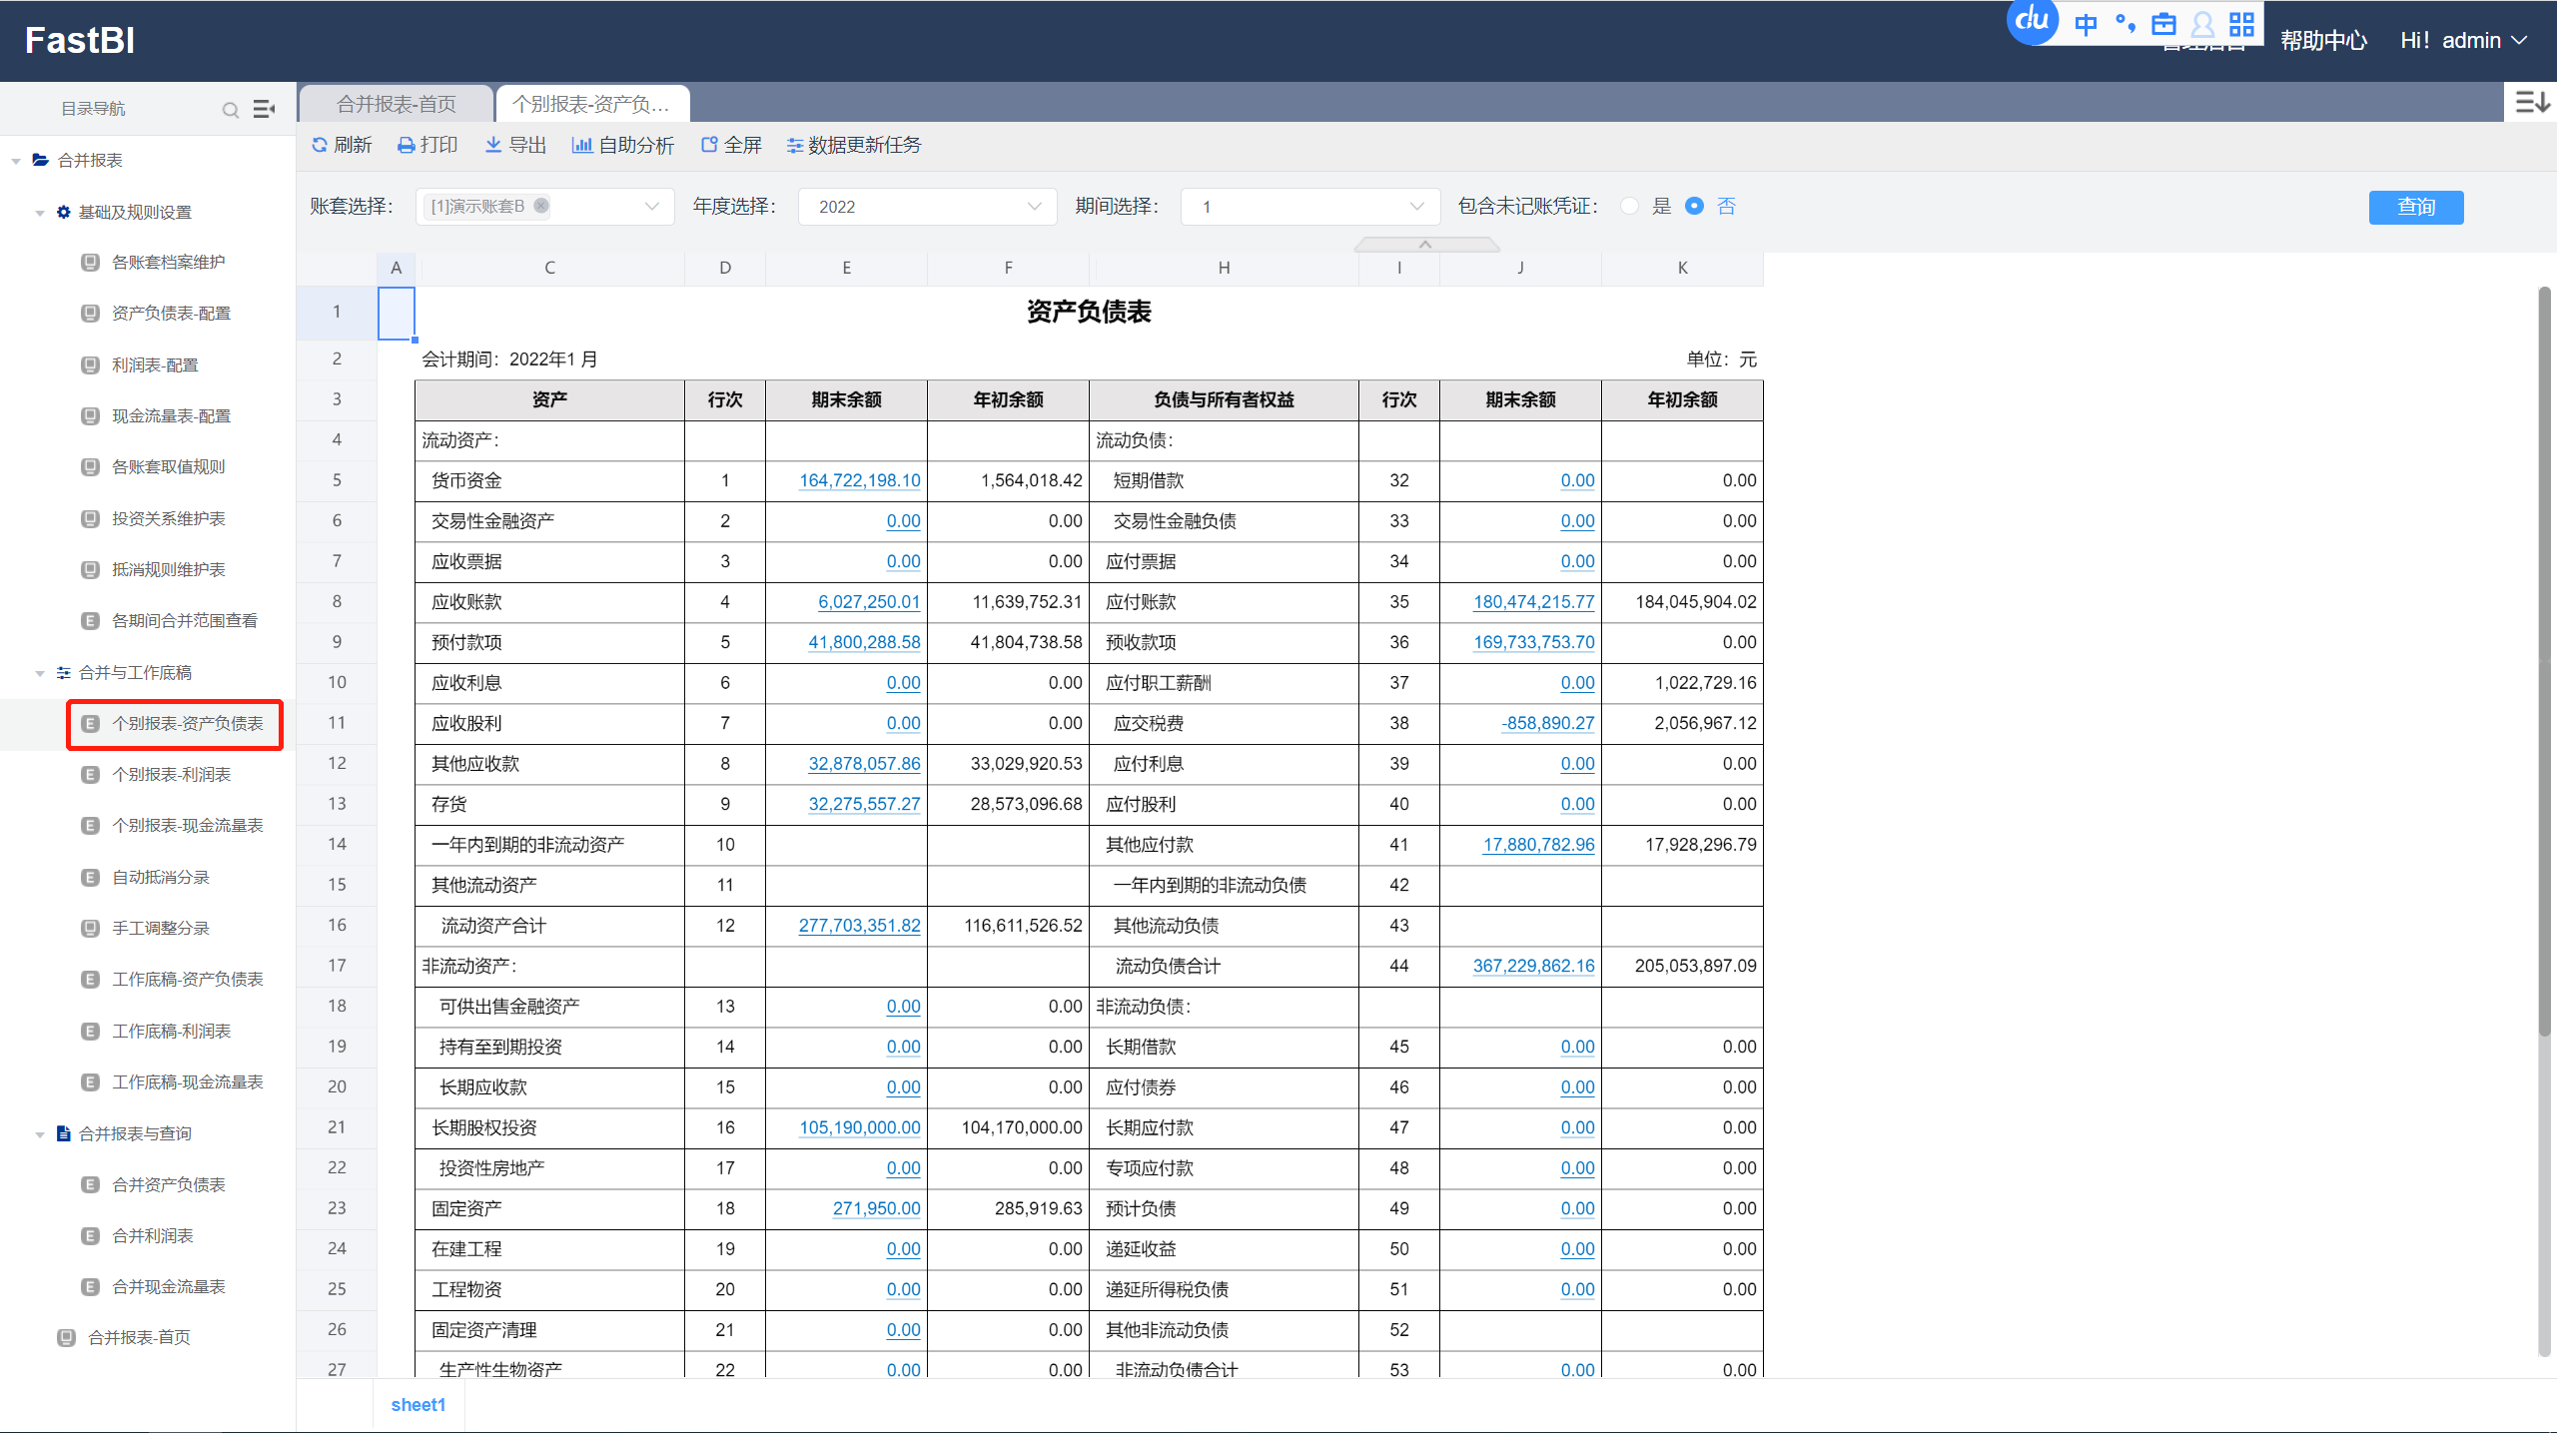Open self-service analysis (自助分析) chart icon
The image size is (2557, 1433).
[x=581, y=146]
